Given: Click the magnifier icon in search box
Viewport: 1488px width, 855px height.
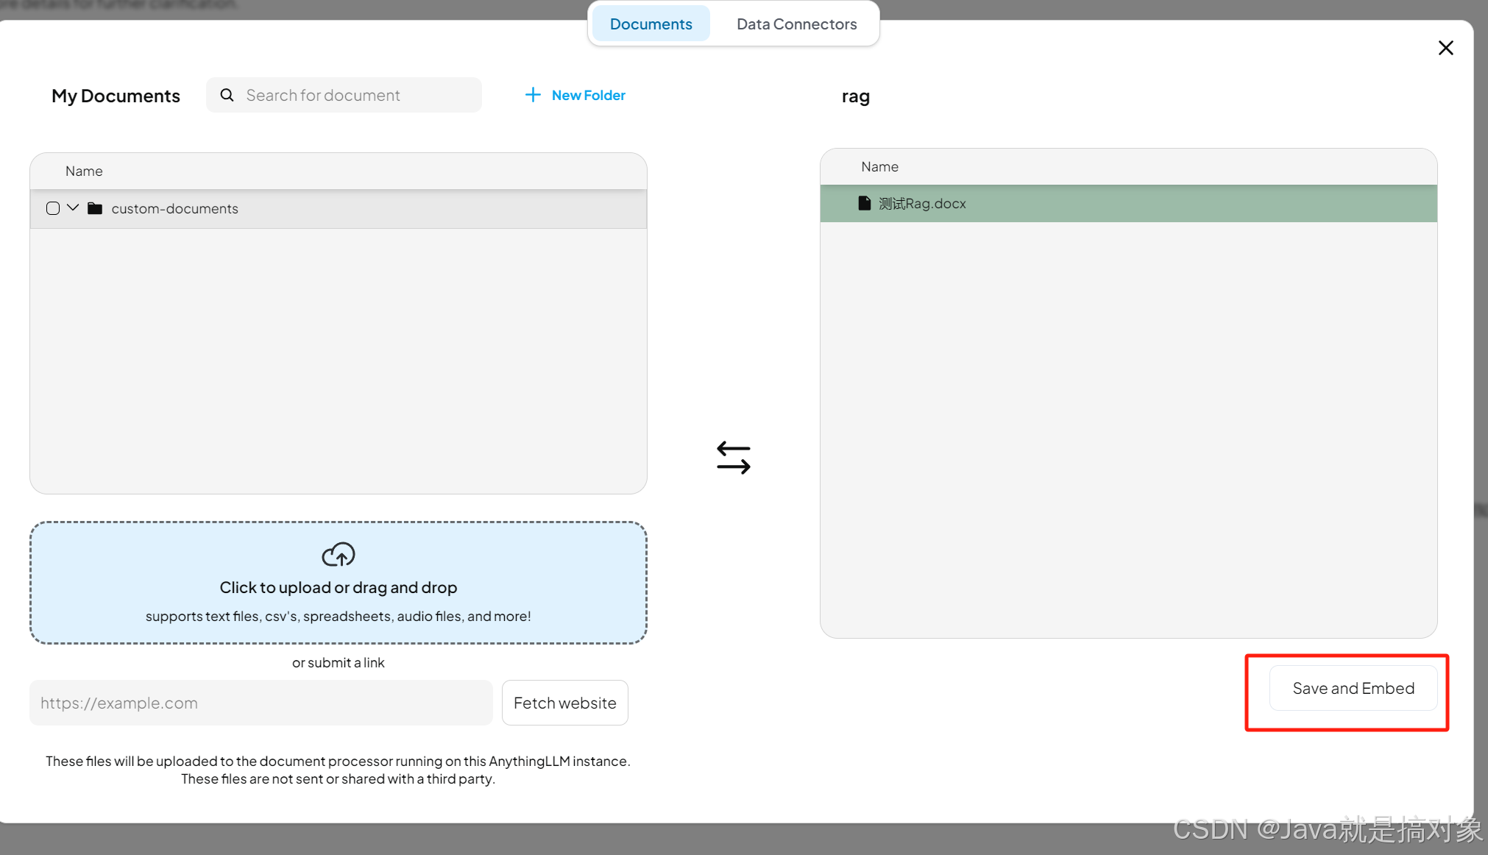Looking at the screenshot, I should (x=227, y=95).
